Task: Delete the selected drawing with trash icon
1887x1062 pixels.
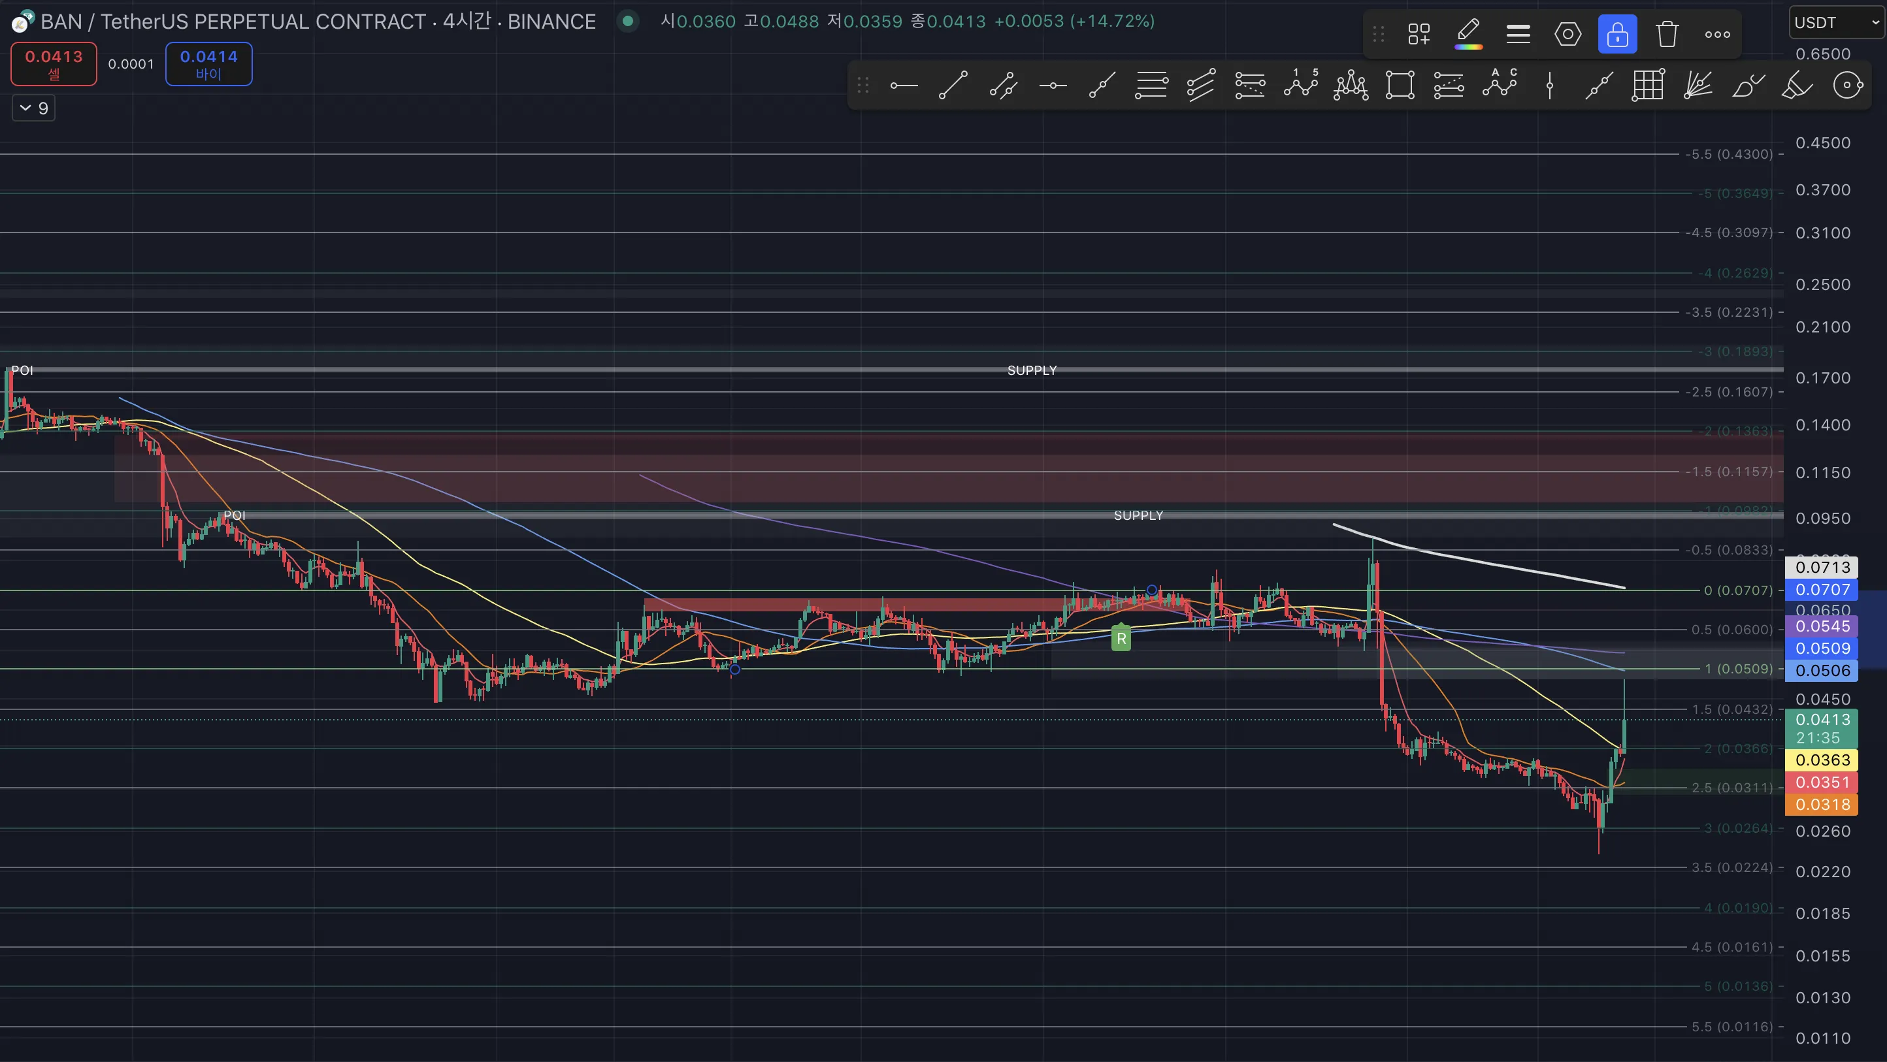Action: pyautogui.click(x=1667, y=34)
